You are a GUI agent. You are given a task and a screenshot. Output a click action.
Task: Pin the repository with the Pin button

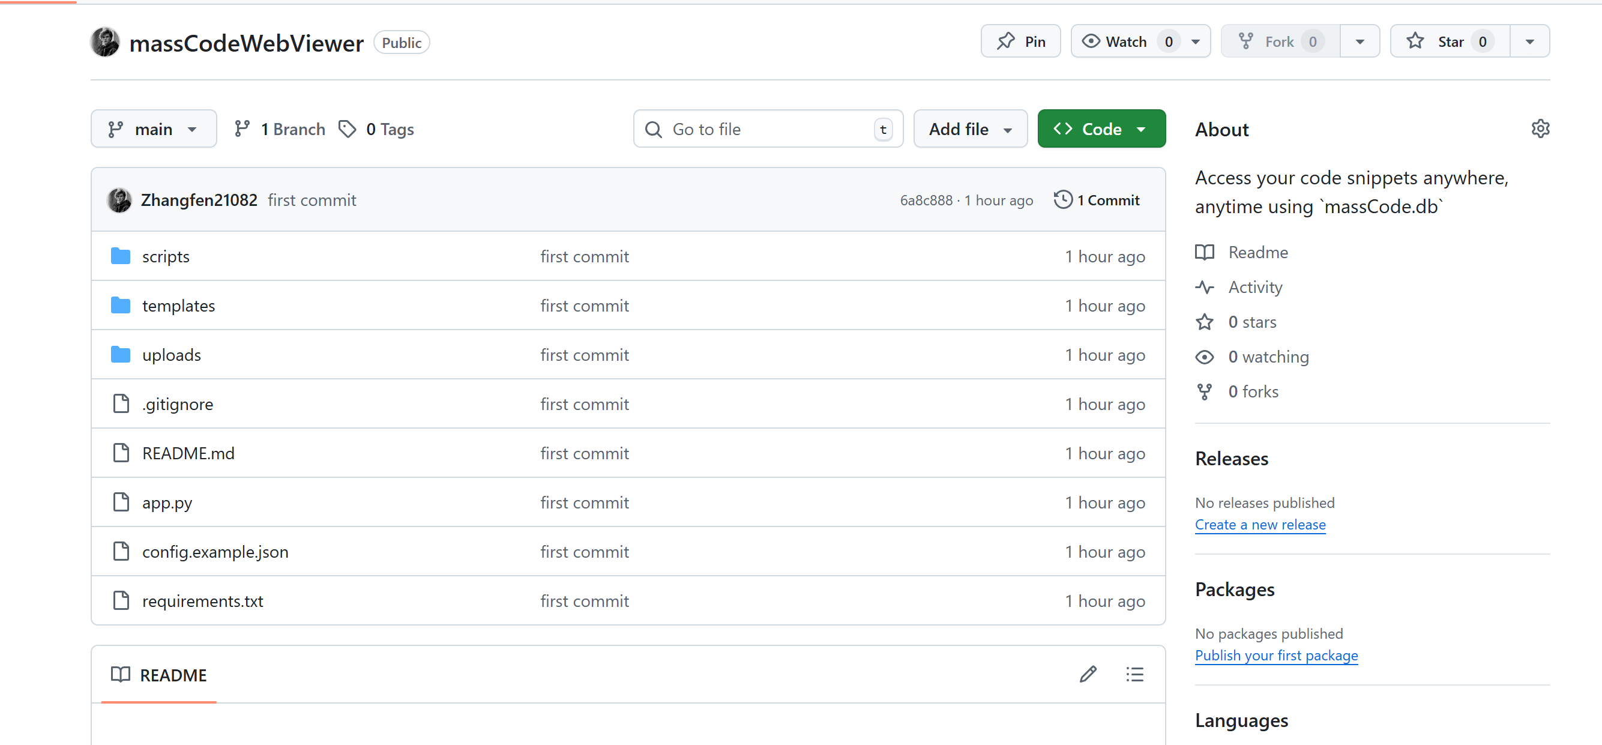coord(1020,41)
